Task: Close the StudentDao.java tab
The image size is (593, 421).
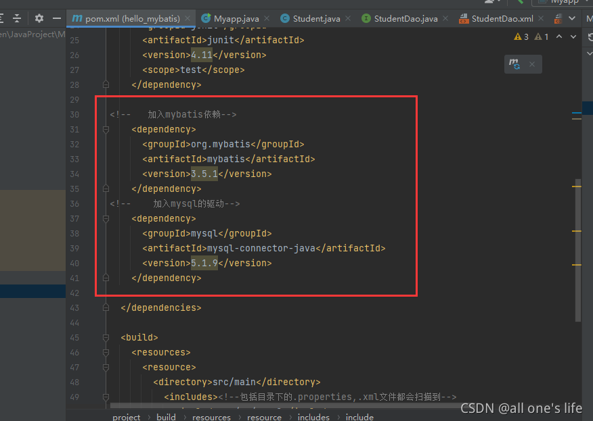Action: coord(445,18)
